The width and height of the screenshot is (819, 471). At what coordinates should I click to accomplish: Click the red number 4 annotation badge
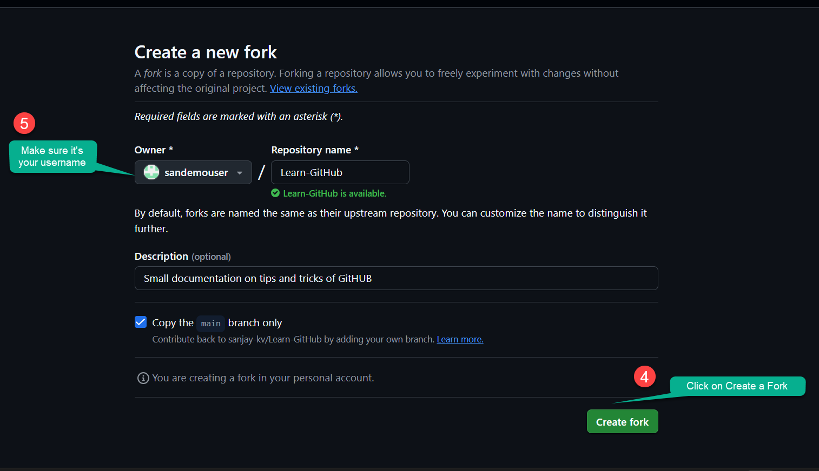(x=644, y=376)
